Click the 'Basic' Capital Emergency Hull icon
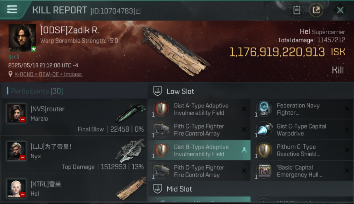 coord(264,171)
